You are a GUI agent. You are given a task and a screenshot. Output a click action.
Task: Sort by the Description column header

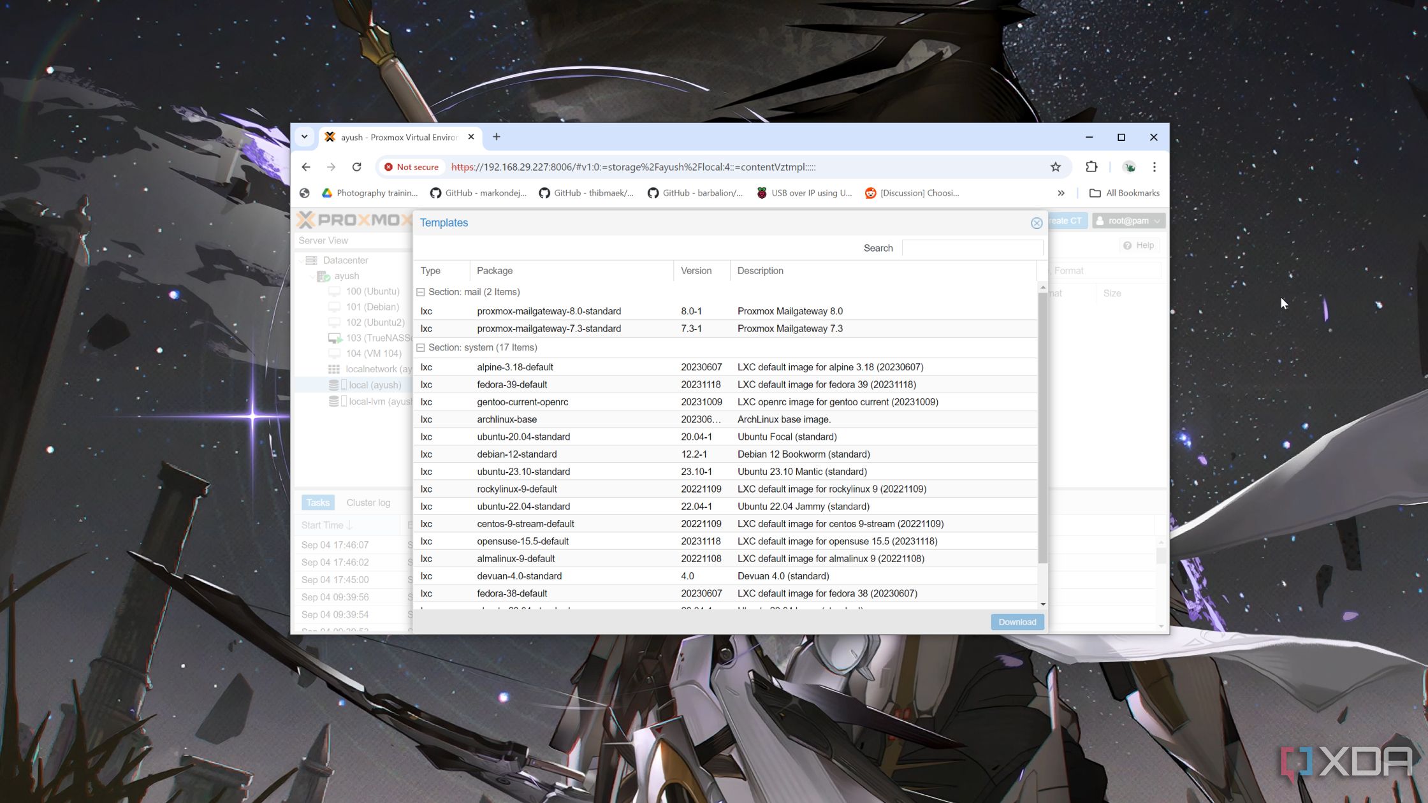[883, 271]
